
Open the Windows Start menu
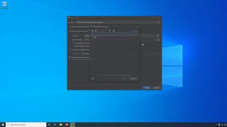coord(3,125)
